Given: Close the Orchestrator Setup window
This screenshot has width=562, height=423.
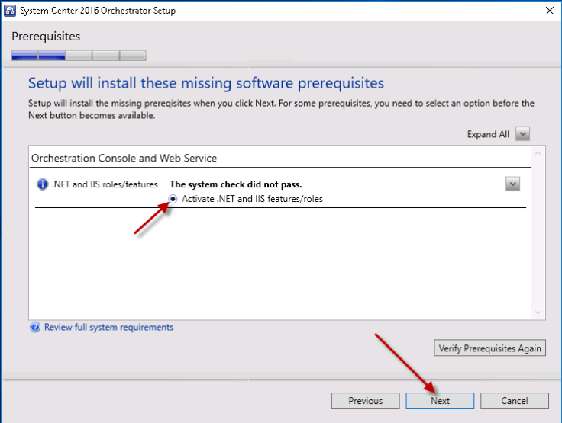Looking at the screenshot, I should coord(548,11).
